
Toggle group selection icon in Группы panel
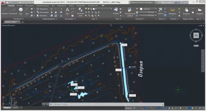click(x=165, y=15)
